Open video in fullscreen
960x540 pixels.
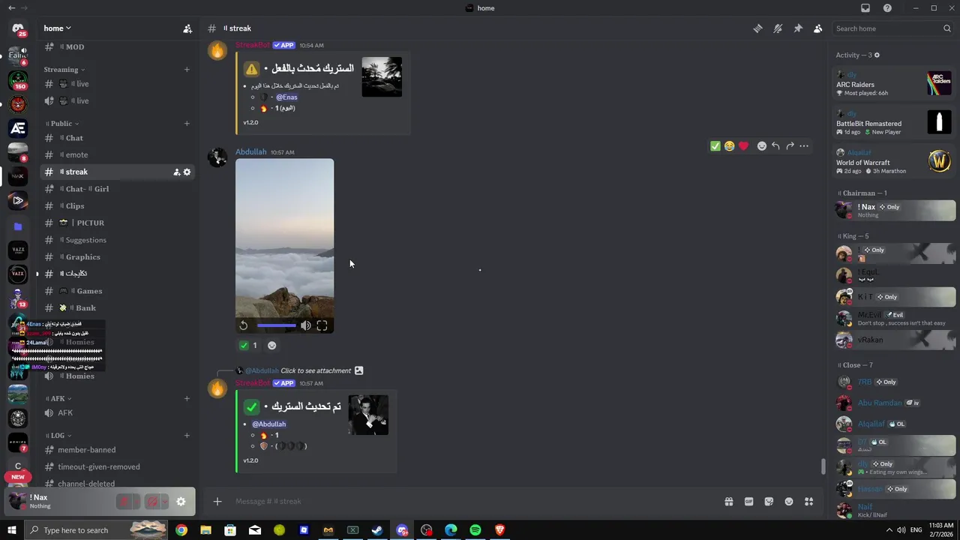tap(322, 325)
